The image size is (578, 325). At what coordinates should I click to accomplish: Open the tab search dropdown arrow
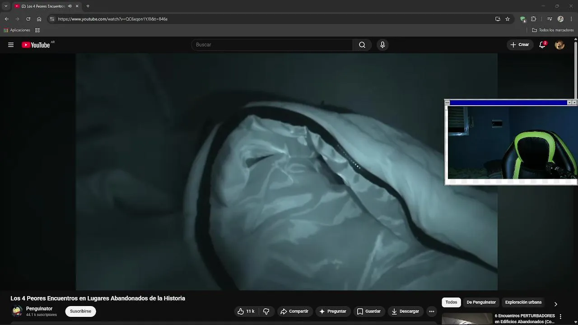coord(6,6)
